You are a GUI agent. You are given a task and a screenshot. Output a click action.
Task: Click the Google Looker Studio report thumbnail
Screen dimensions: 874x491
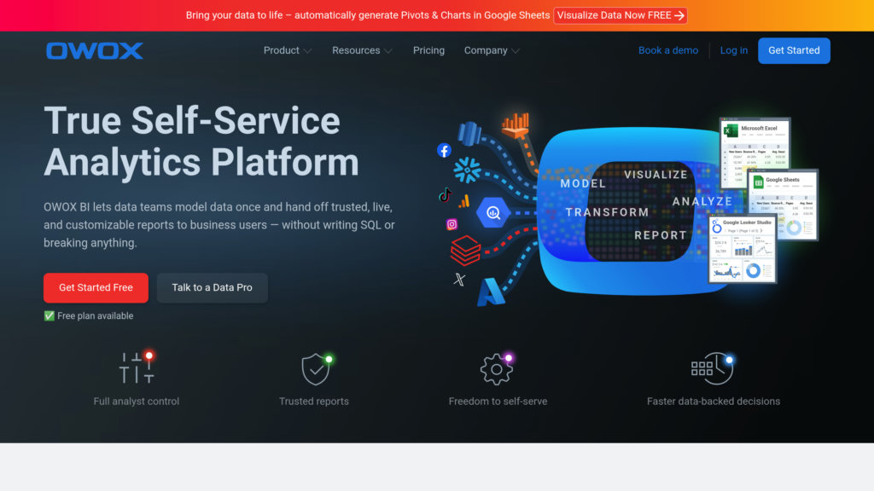click(743, 249)
